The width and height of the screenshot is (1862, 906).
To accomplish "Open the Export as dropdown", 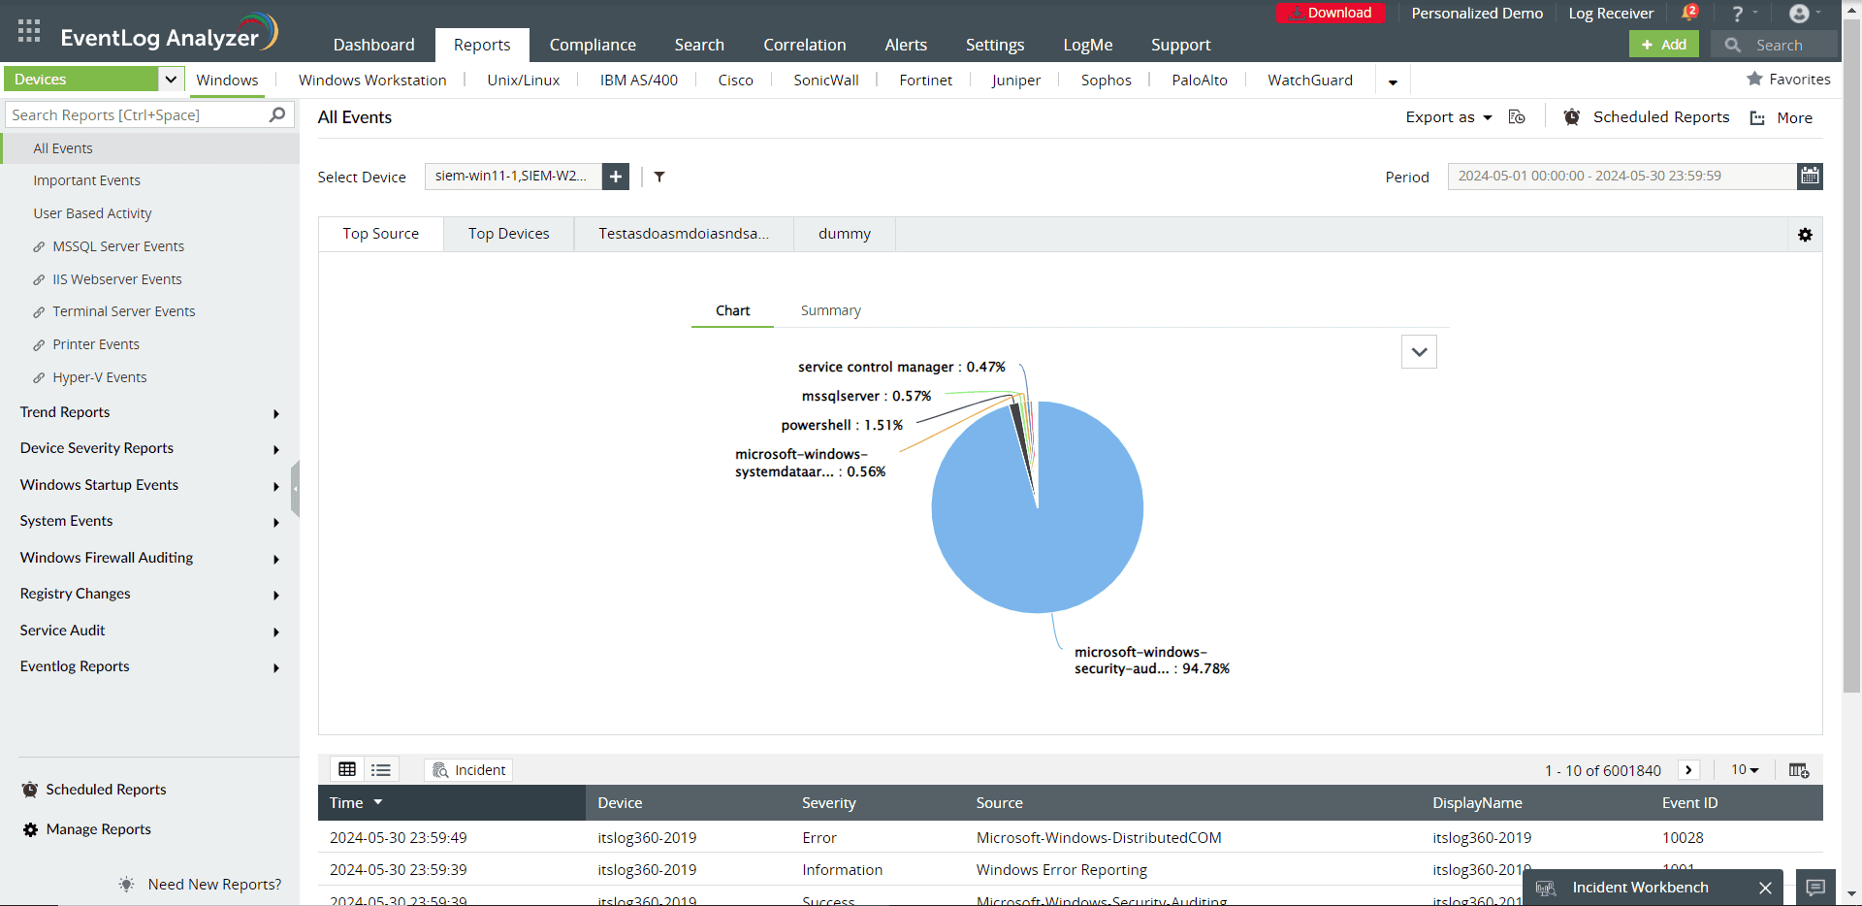I will tap(1449, 117).
